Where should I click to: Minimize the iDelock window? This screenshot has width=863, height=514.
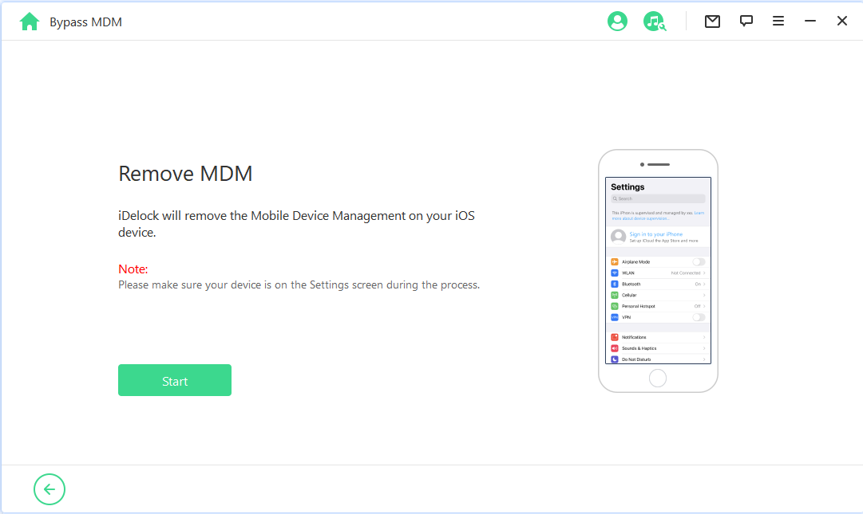click(810, 22)
